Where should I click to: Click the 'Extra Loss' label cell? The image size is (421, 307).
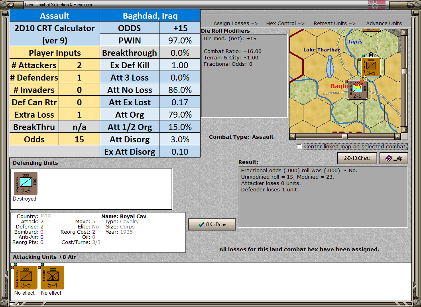pyautogui.click(x=34, y=114)
